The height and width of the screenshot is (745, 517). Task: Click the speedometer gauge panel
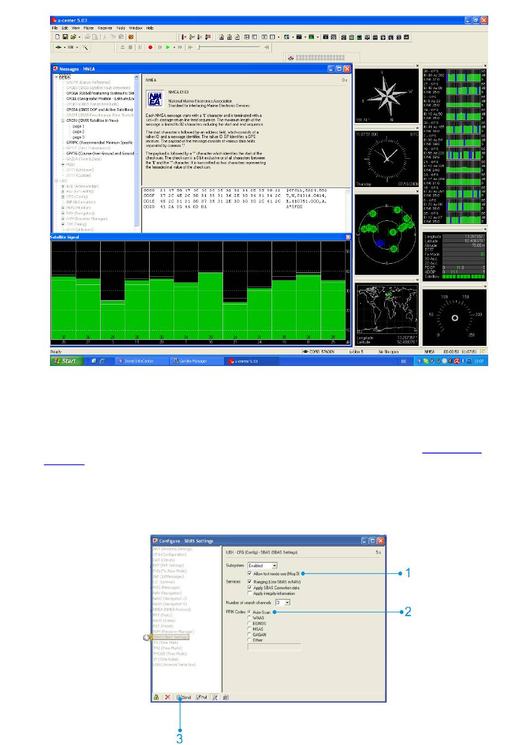coord(454,317)
